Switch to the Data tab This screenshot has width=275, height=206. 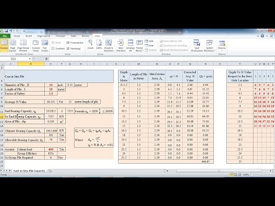(73, 36)
